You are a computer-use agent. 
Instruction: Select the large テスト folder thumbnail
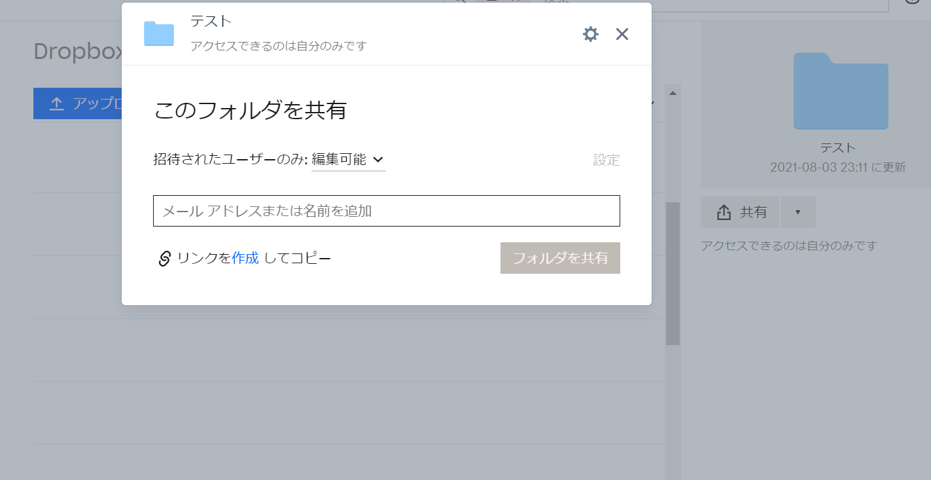tap(840, 92)
